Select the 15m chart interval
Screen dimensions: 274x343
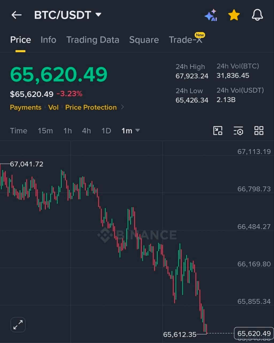coord(45,131)
